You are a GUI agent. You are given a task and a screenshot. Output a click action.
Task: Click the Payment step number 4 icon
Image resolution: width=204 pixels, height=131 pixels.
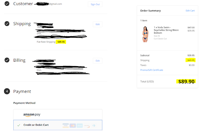tap(7, 91)
